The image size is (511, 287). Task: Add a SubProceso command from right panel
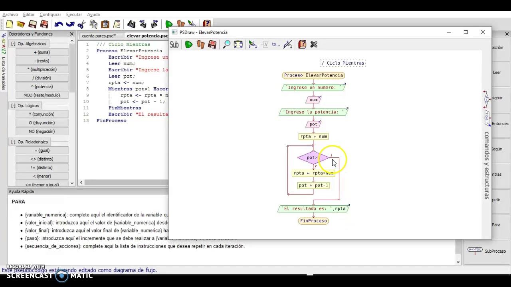pos(487,251)
